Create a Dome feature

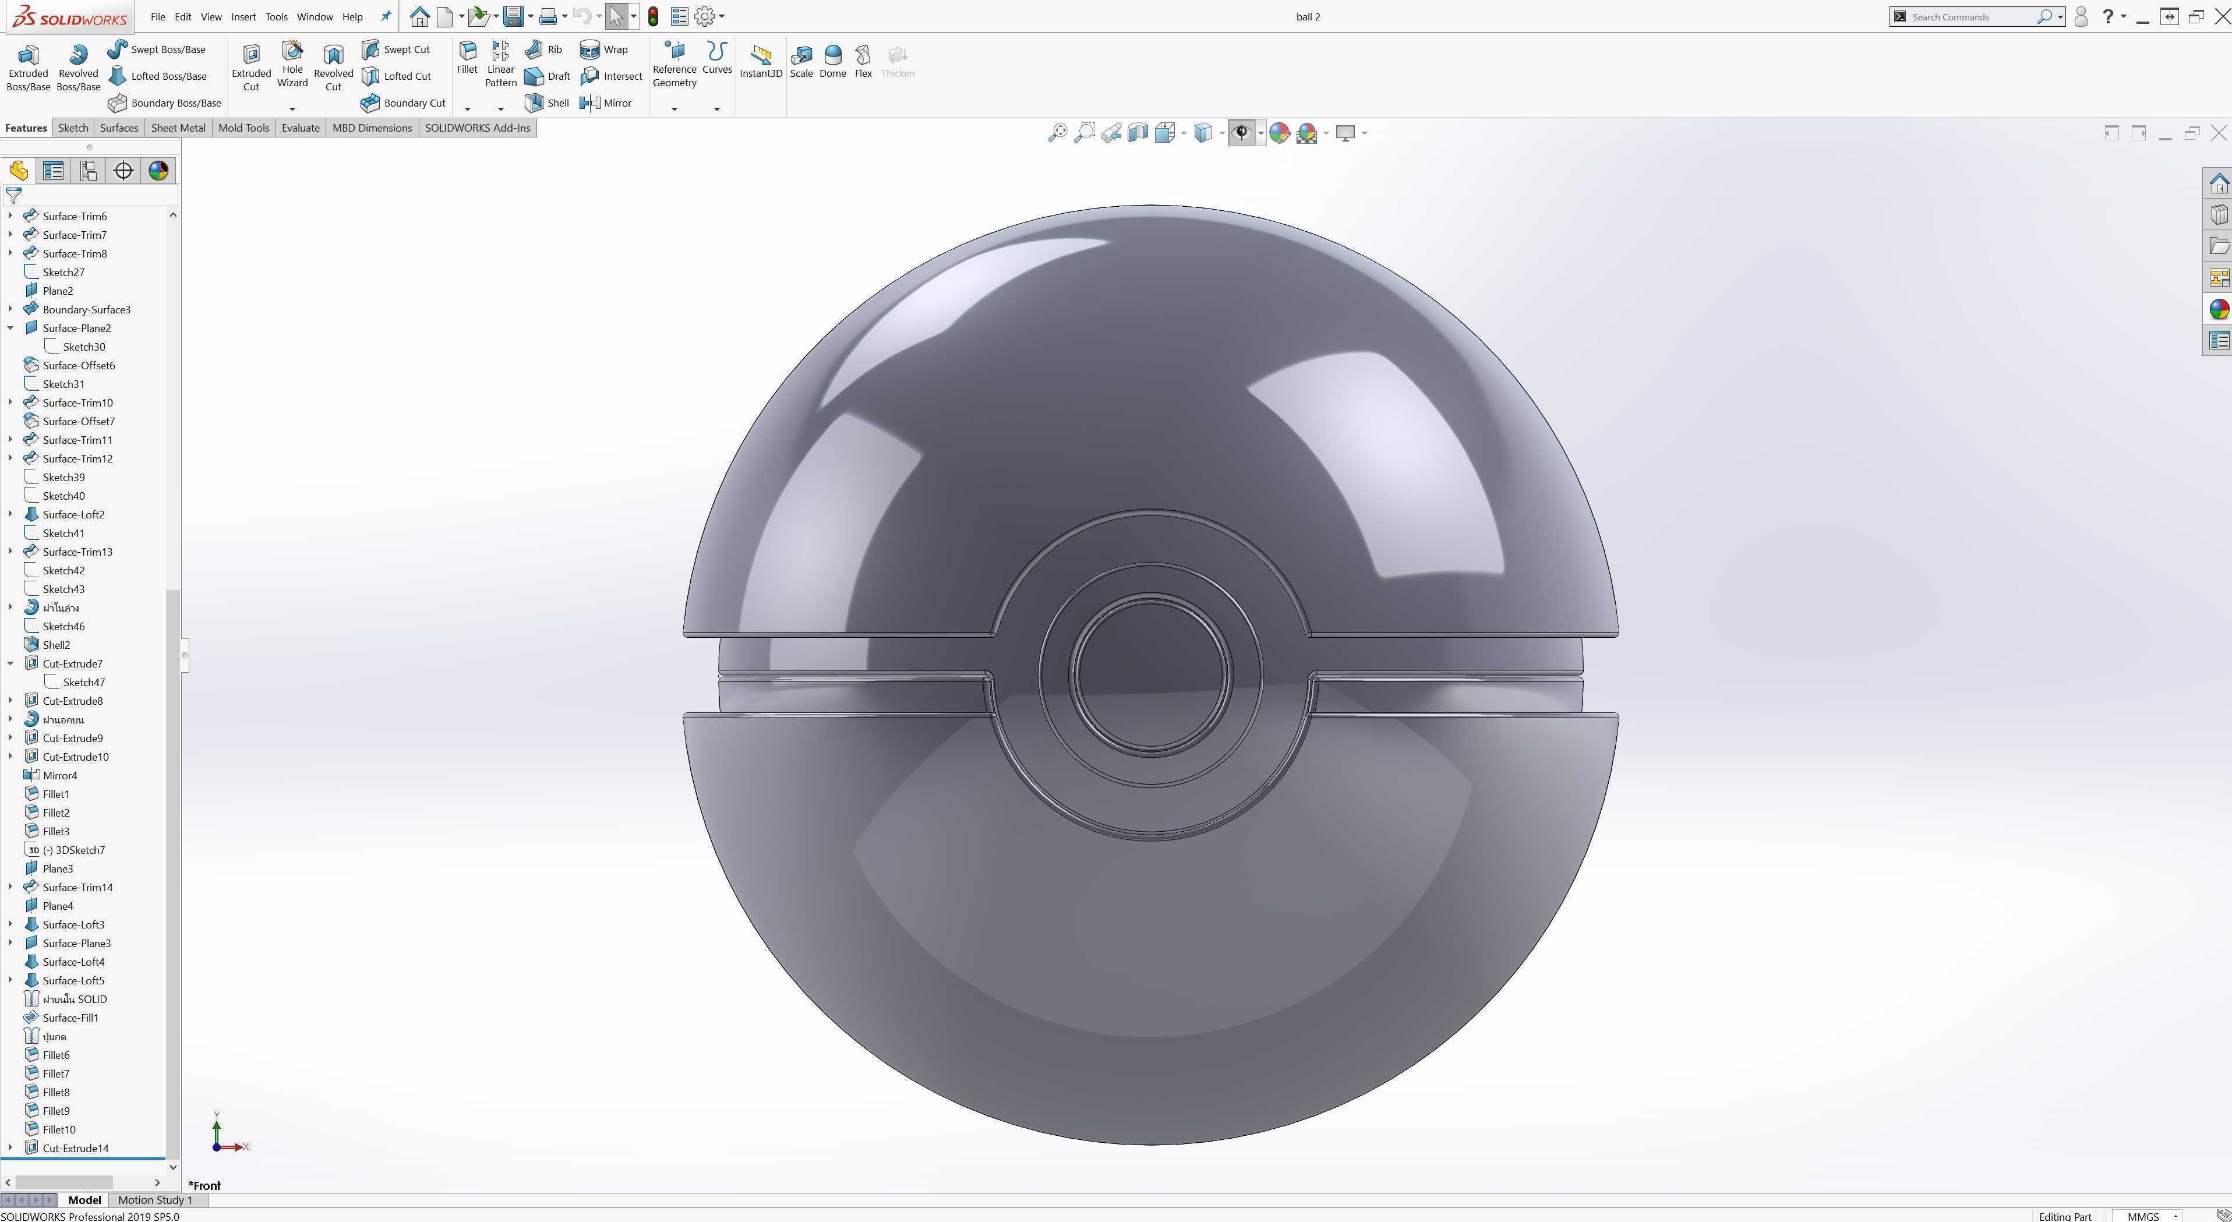(x=833, y=62)
